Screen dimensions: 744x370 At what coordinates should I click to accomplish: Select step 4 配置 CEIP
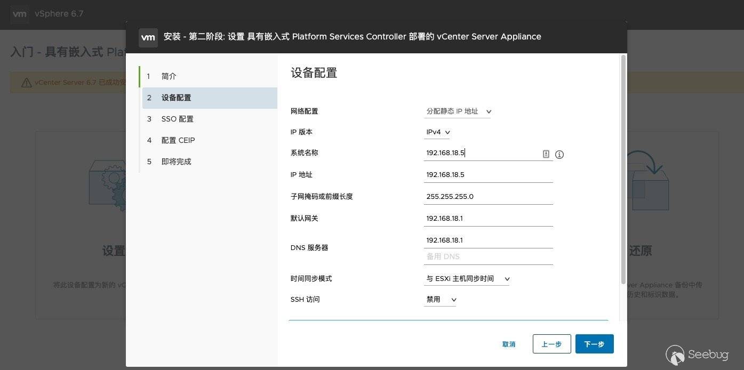point(178,140)
